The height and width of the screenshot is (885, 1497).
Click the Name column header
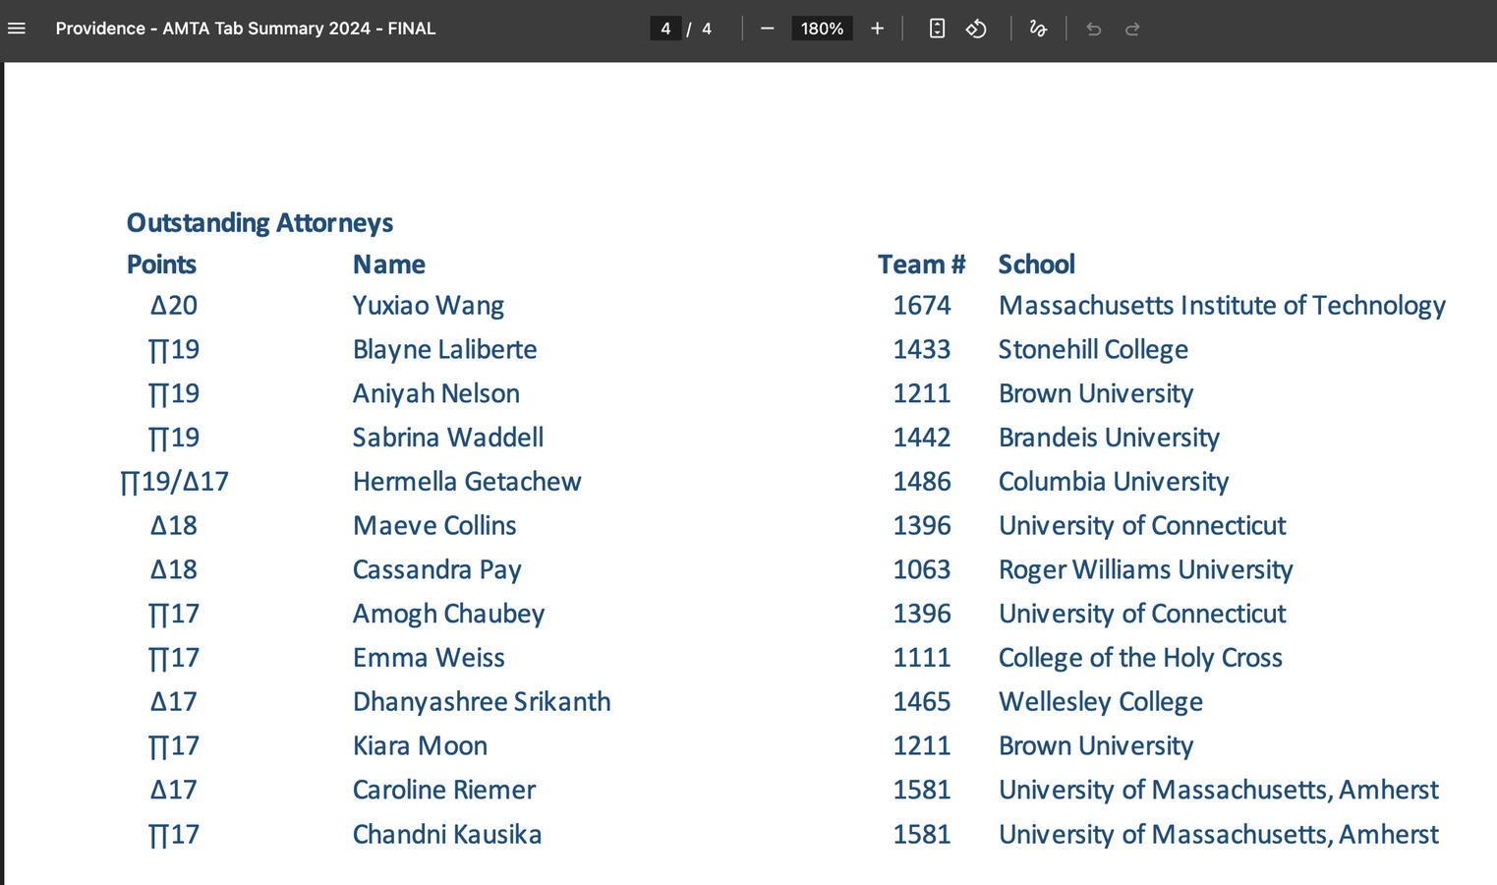388,264
